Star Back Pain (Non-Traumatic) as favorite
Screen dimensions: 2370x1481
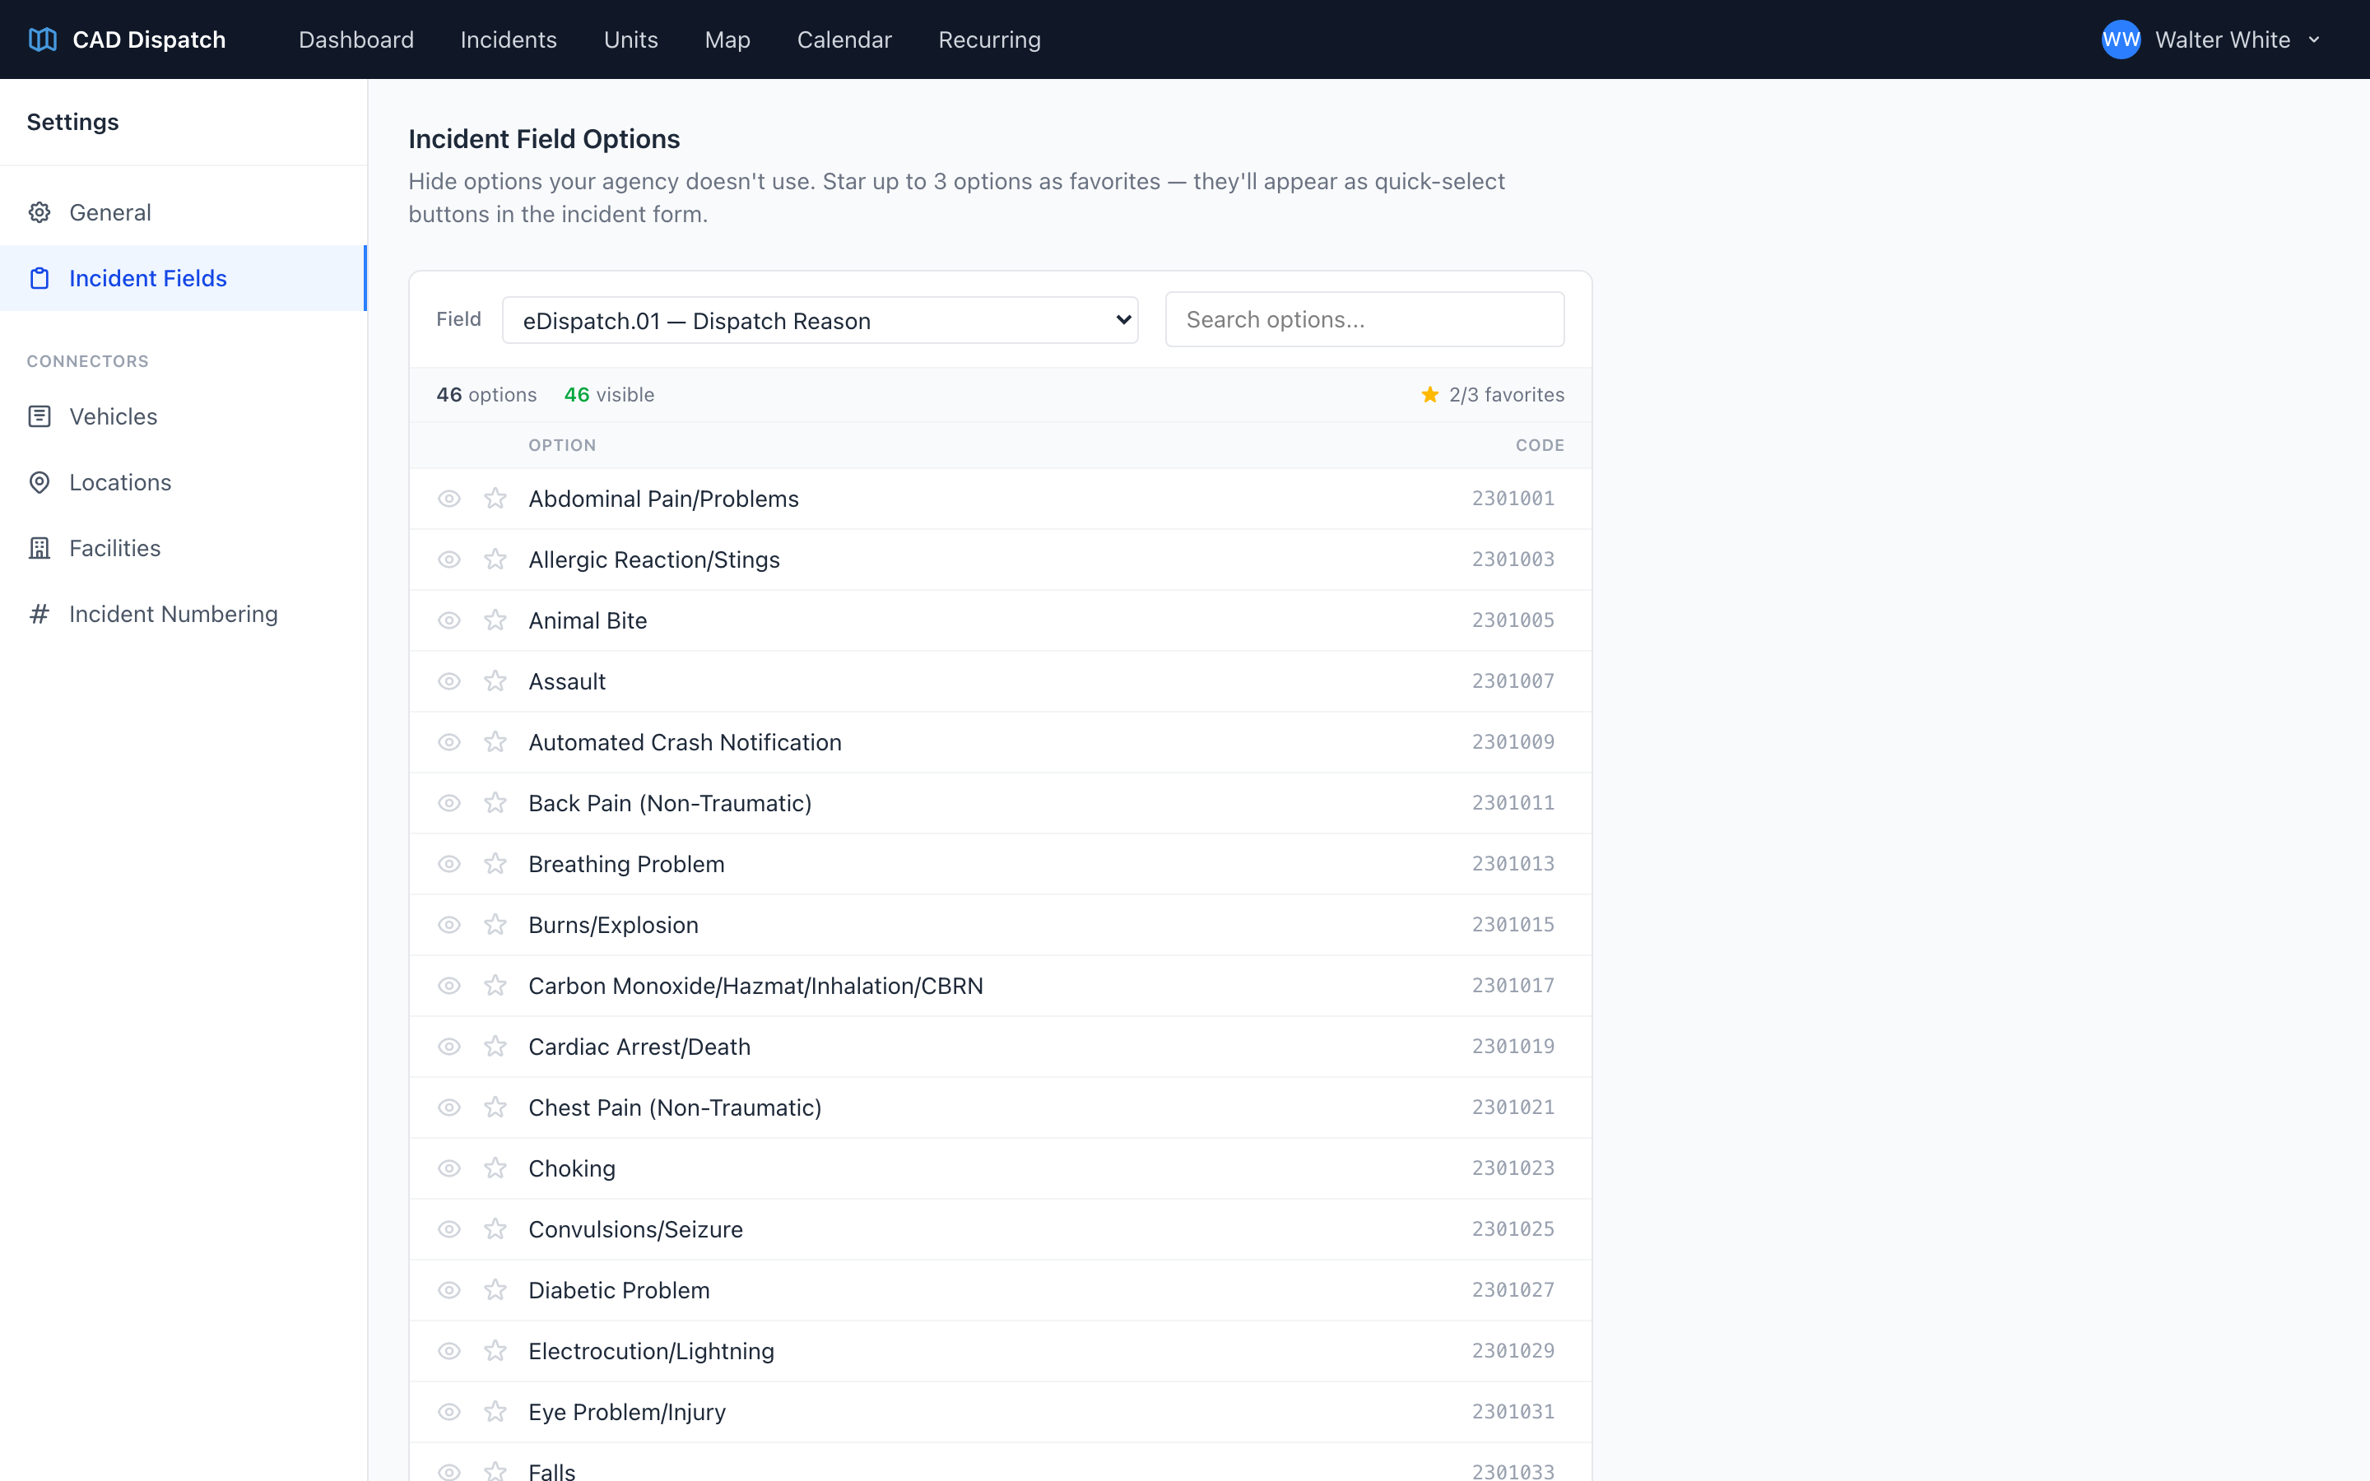495,803
